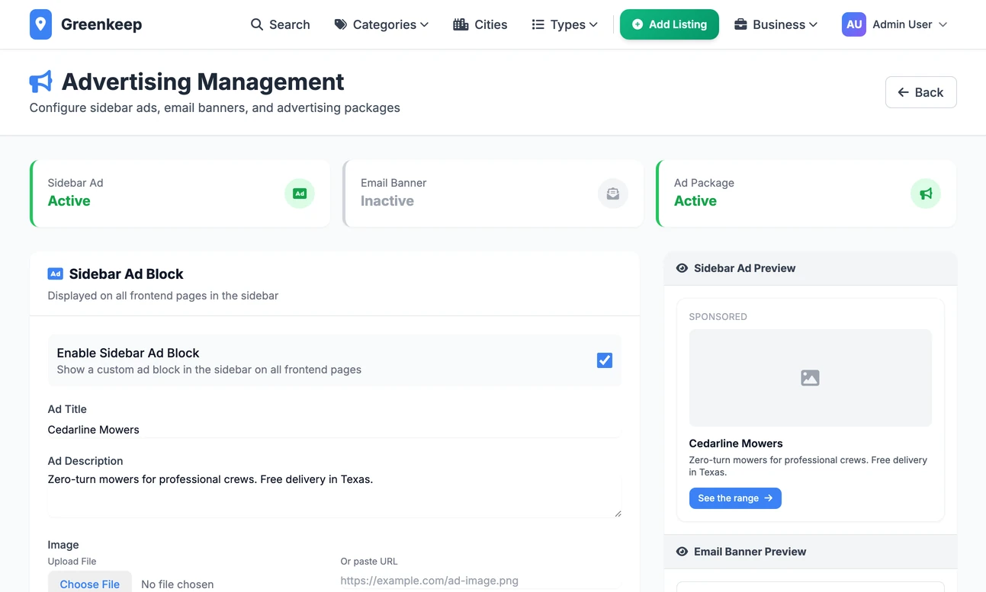Click the Choose File button
The image size is (986, 592).
(90, 583)
